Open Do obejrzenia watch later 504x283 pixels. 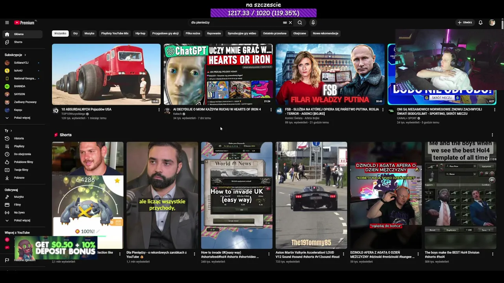point(22,154)
